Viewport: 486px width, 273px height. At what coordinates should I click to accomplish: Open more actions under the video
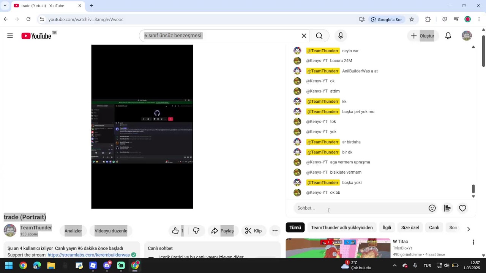(x=275, y=231)
